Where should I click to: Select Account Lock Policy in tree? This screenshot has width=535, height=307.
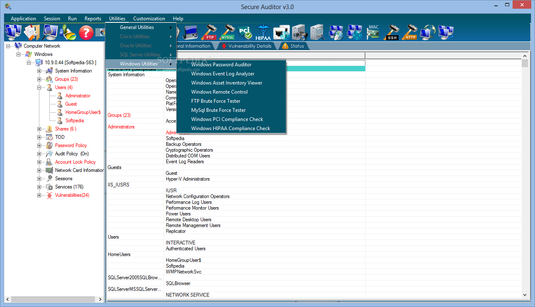[x=75, y=162]
